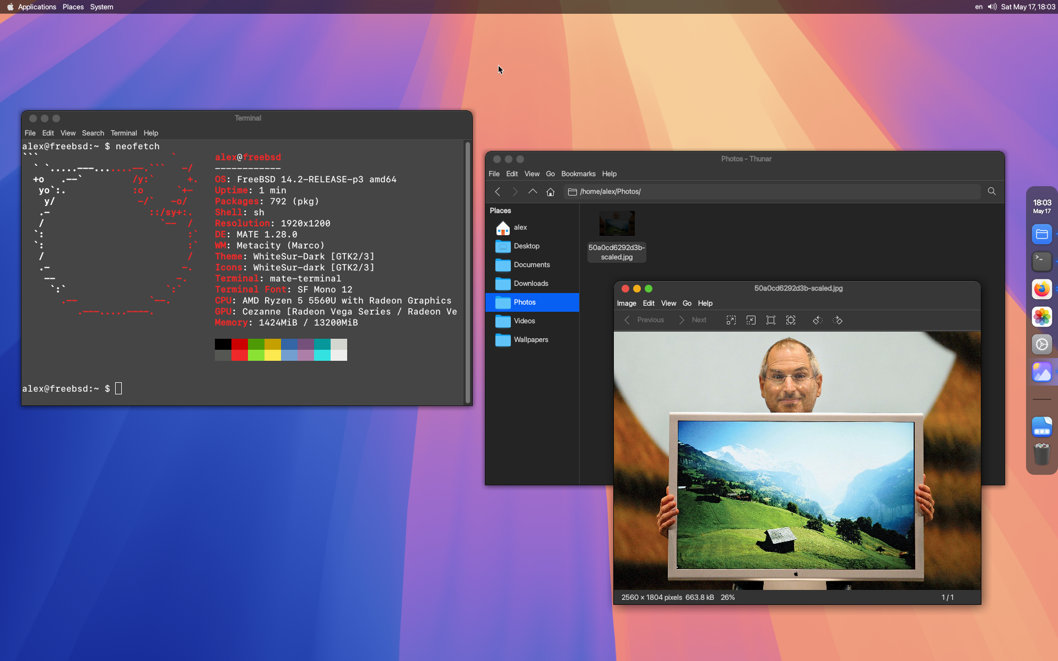Open the Edit menu in image viewer
1058x661 pixels.
649,304
